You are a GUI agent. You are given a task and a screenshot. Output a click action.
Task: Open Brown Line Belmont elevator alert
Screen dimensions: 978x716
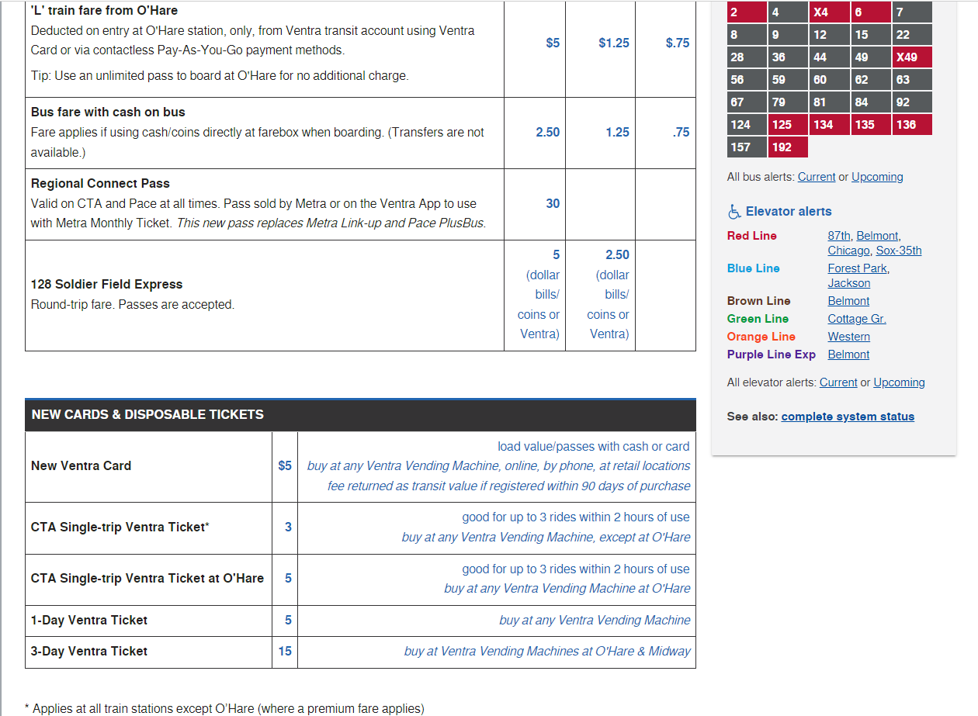[848, 301]
